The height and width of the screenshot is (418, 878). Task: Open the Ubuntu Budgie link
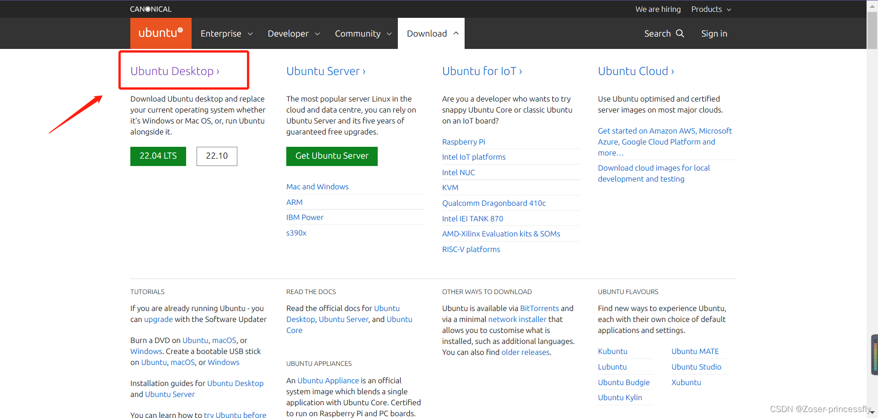tap(624, 382)
